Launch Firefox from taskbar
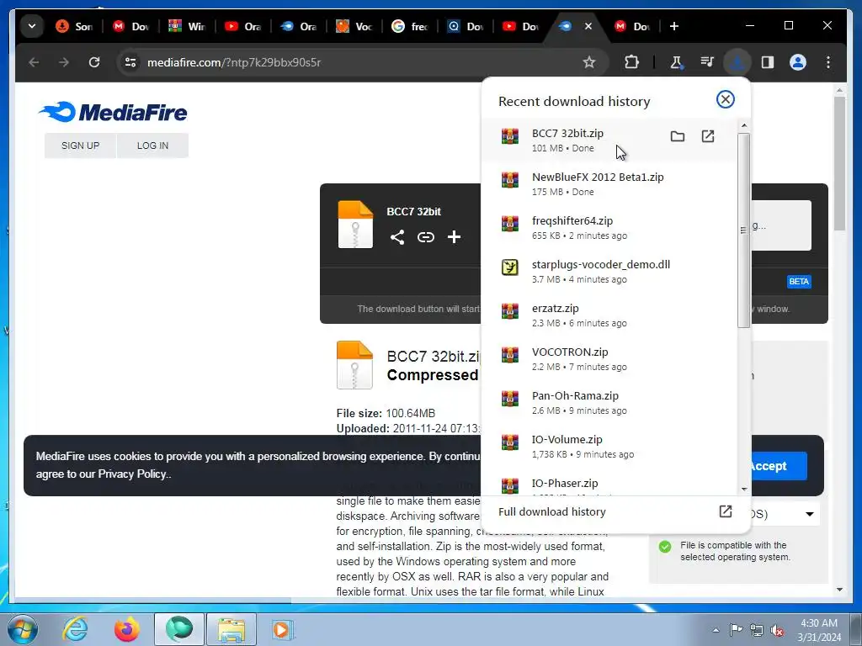 (126, 629)
